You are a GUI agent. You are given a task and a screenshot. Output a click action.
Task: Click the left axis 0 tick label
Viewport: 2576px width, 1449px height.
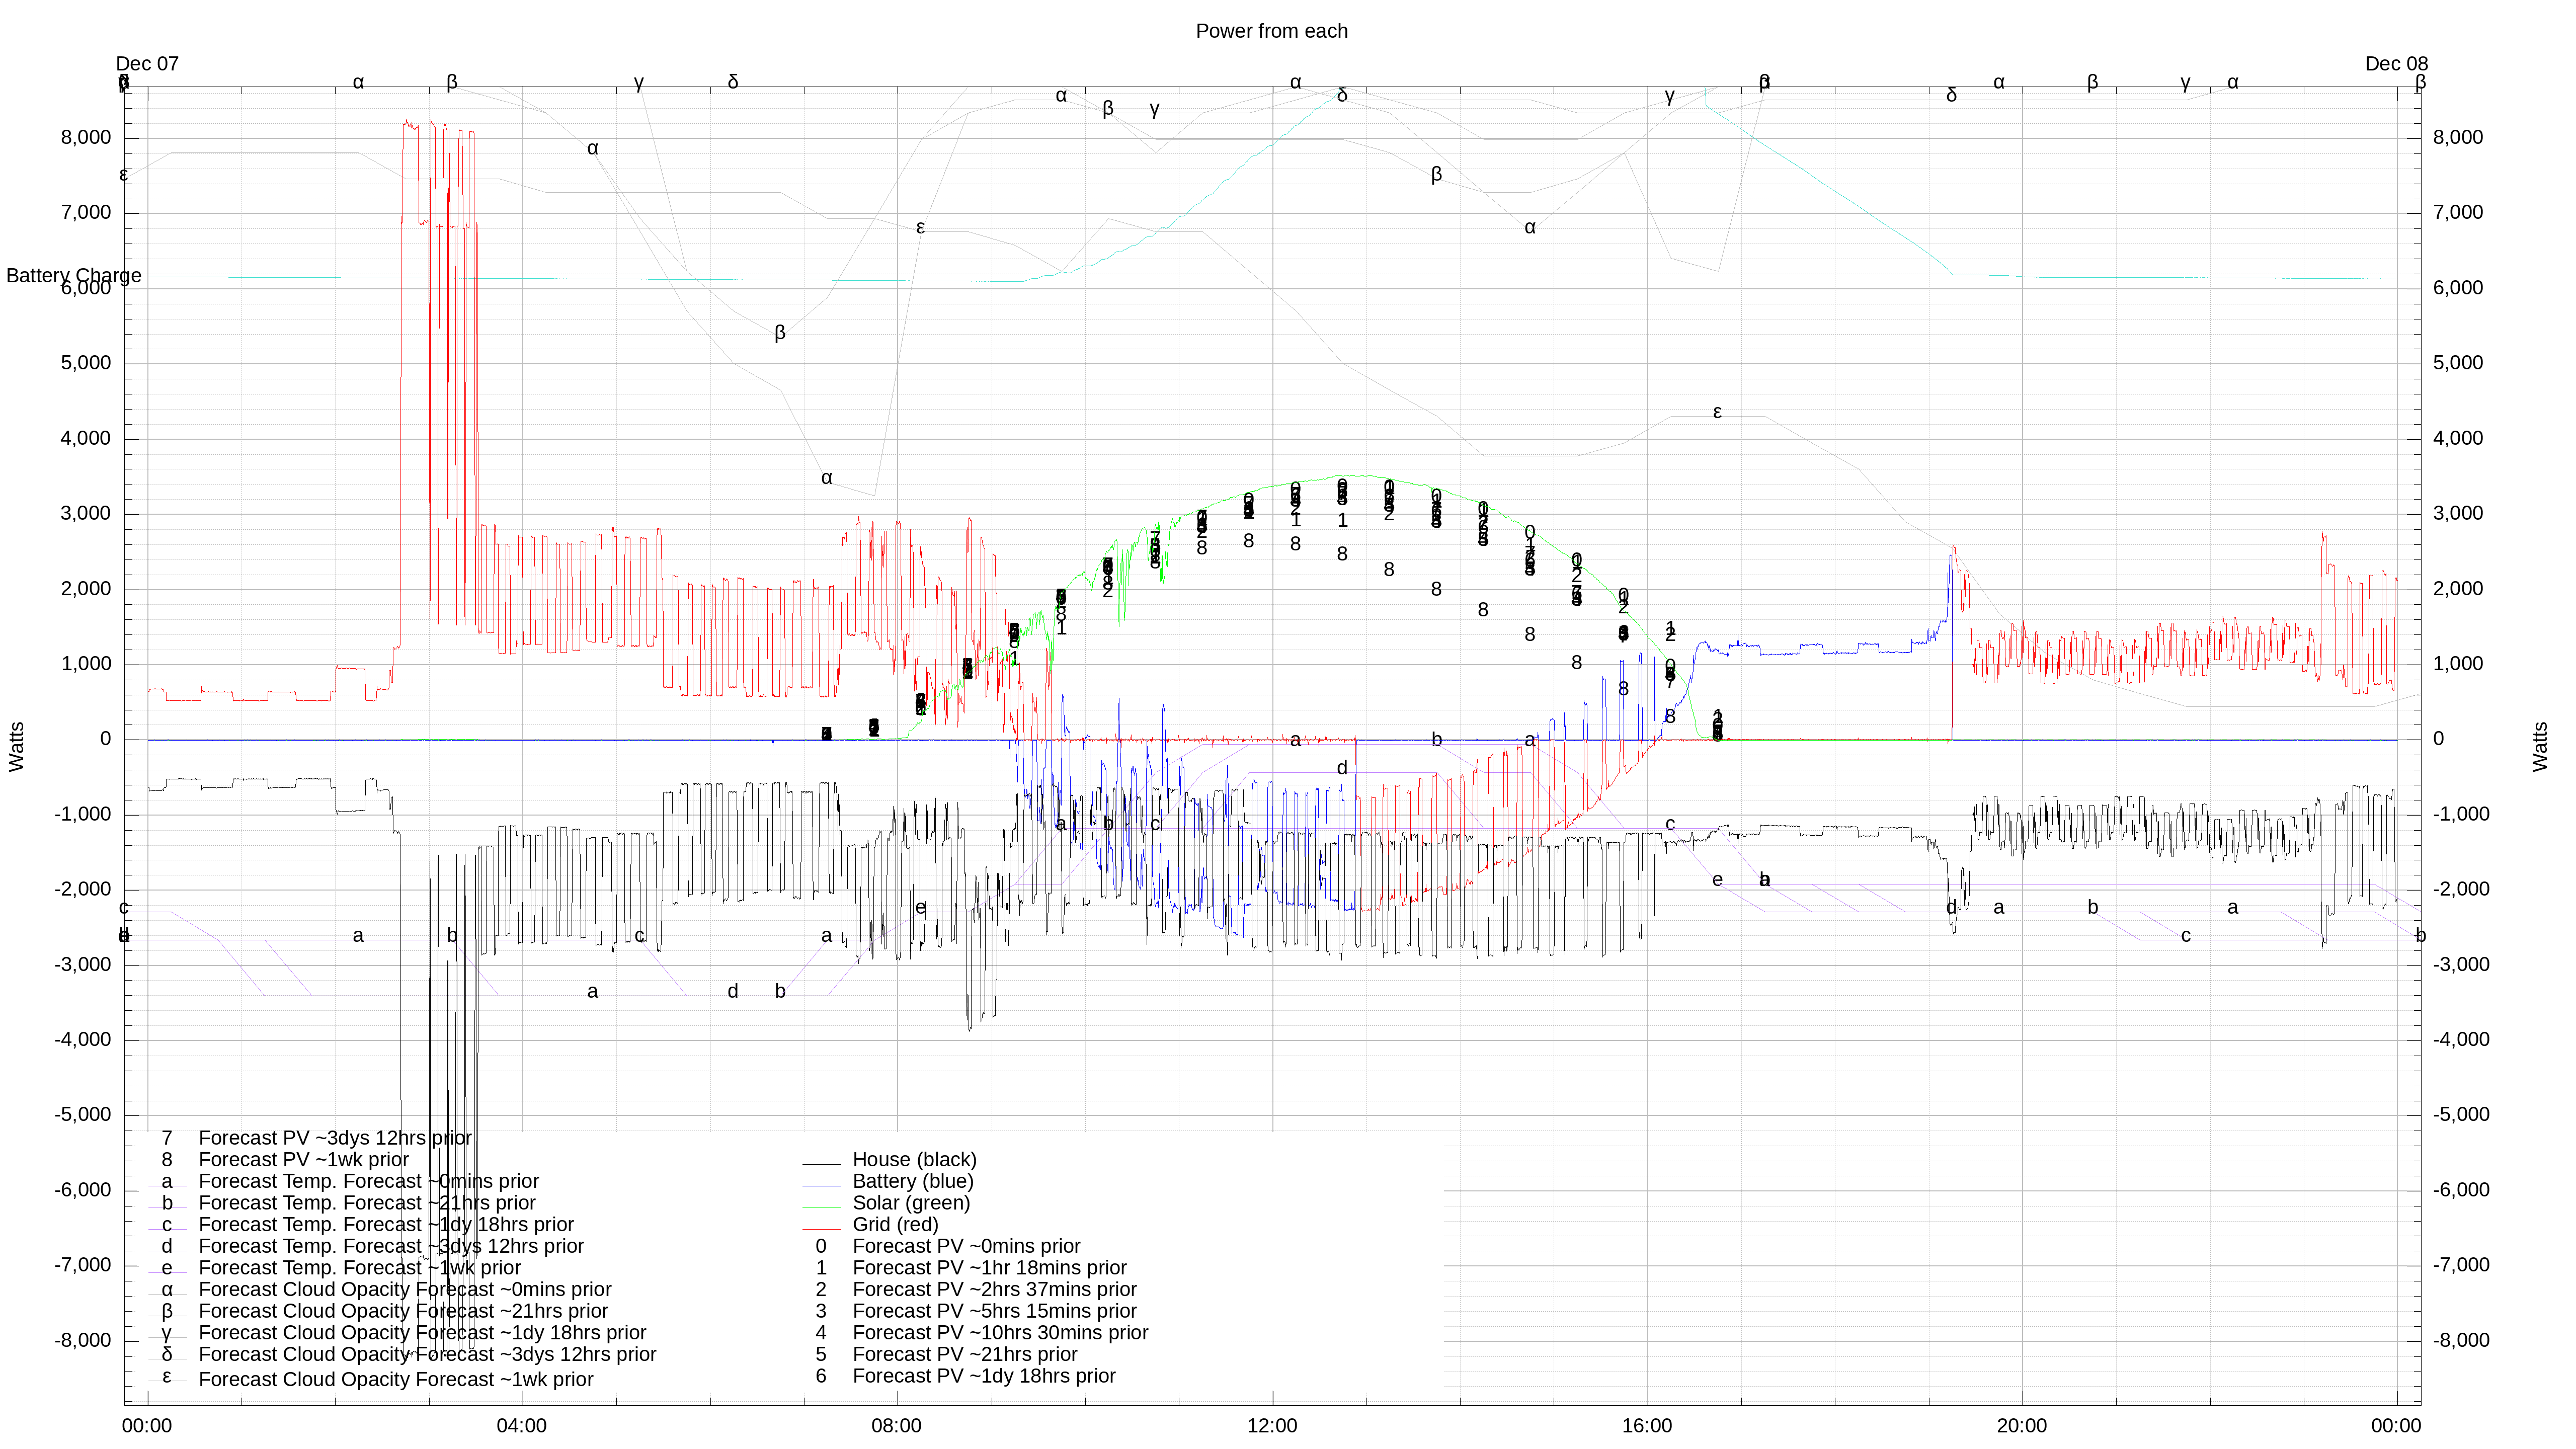click(106, 739)
